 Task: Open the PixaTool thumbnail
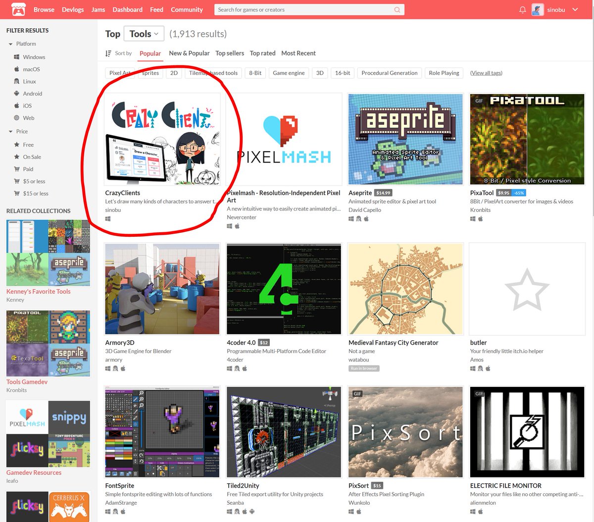pyautogui.click(x=527, y=139)
